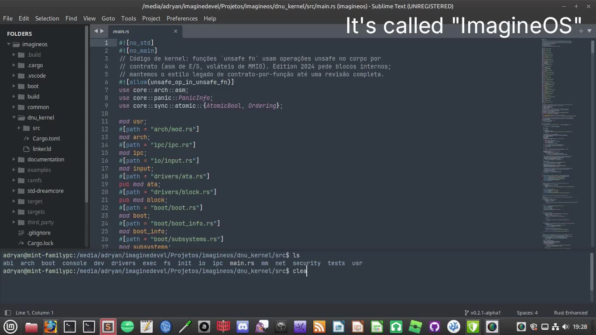This screenshot has width=596, height=335.
Task: Go to next tab using right arrow
Action: [x=102, y=31]
